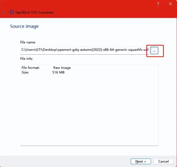Click the File name path input field
This screenshot has height=167, width=177.
pos(84,50)
